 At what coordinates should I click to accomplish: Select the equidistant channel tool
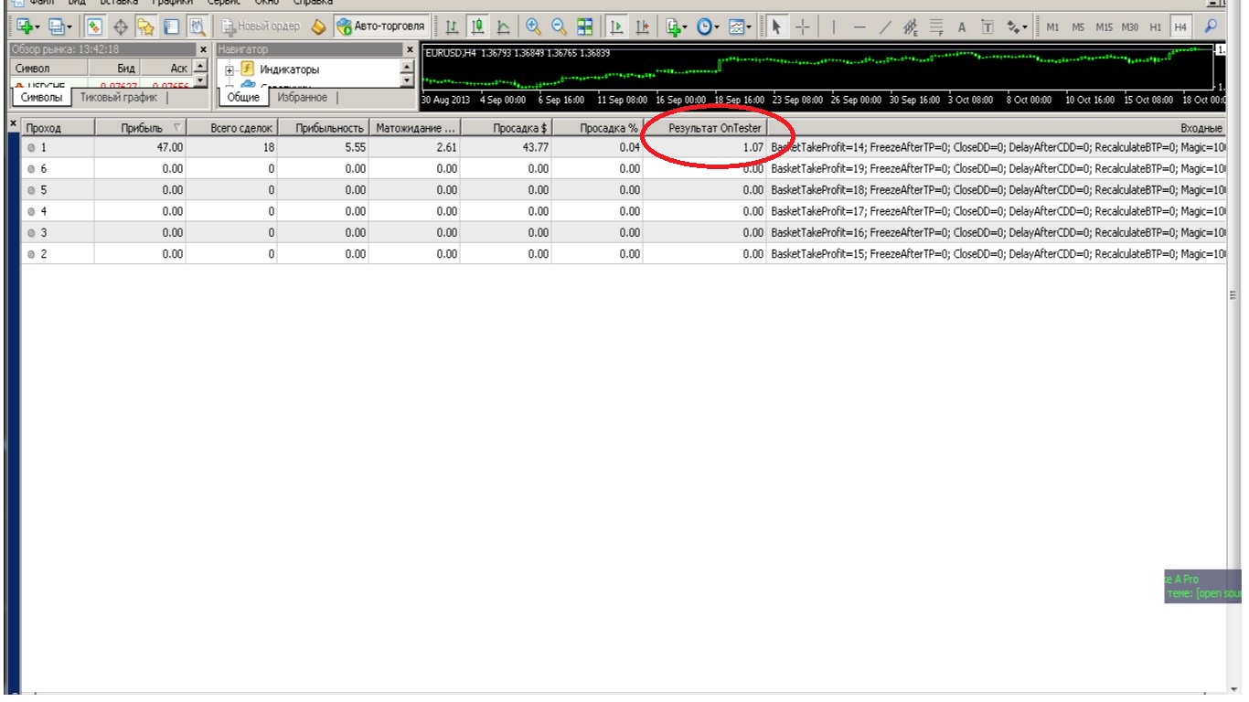click(x=911, y=27)
